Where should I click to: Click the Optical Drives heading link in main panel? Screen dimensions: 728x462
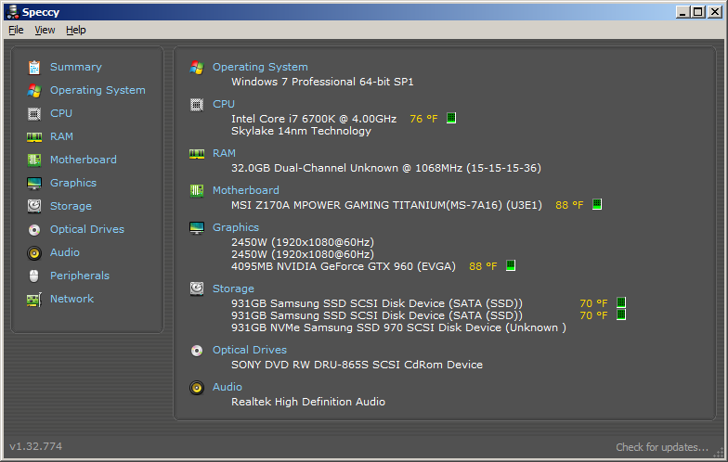[x=250, y=350]
